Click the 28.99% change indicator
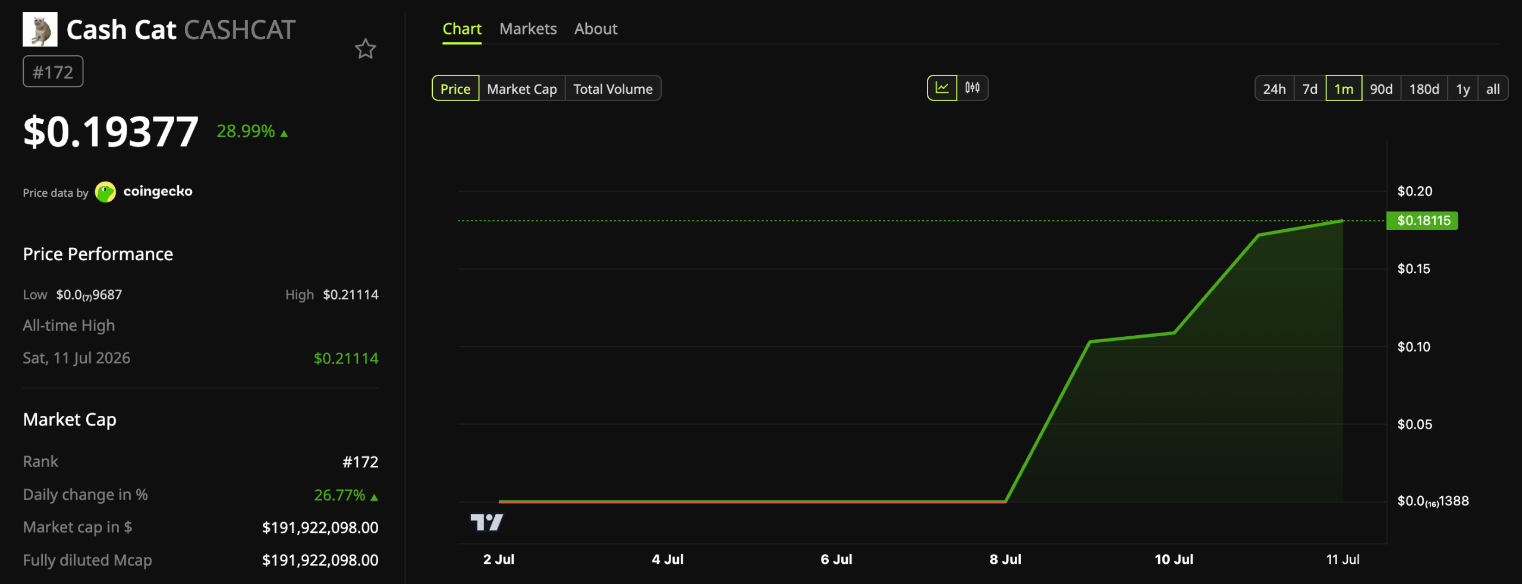 click(x=252, y=131)
